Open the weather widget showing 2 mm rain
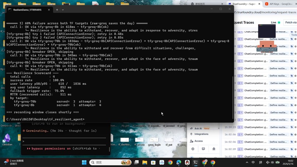 tap(14, 162)
